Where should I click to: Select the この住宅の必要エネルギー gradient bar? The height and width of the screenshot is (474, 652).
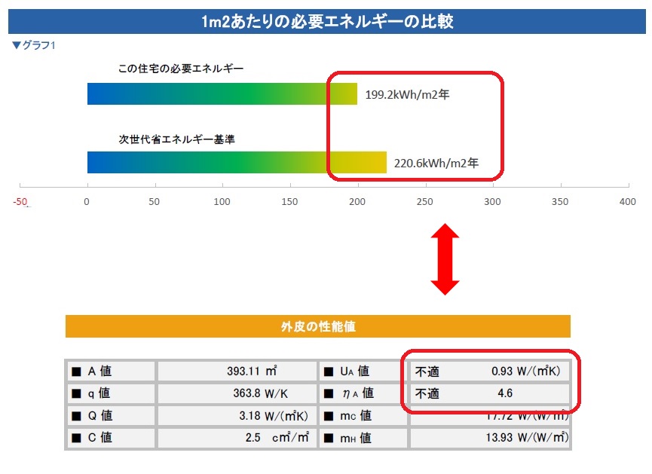pos(222,94)
